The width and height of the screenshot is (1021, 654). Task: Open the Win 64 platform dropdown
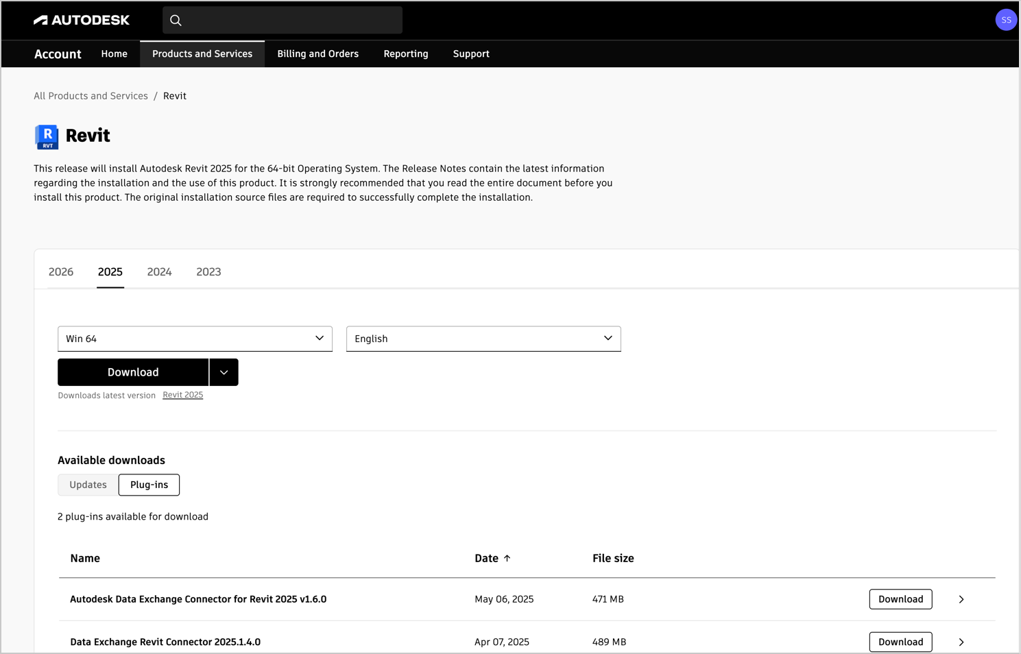(x=195, y=339)
